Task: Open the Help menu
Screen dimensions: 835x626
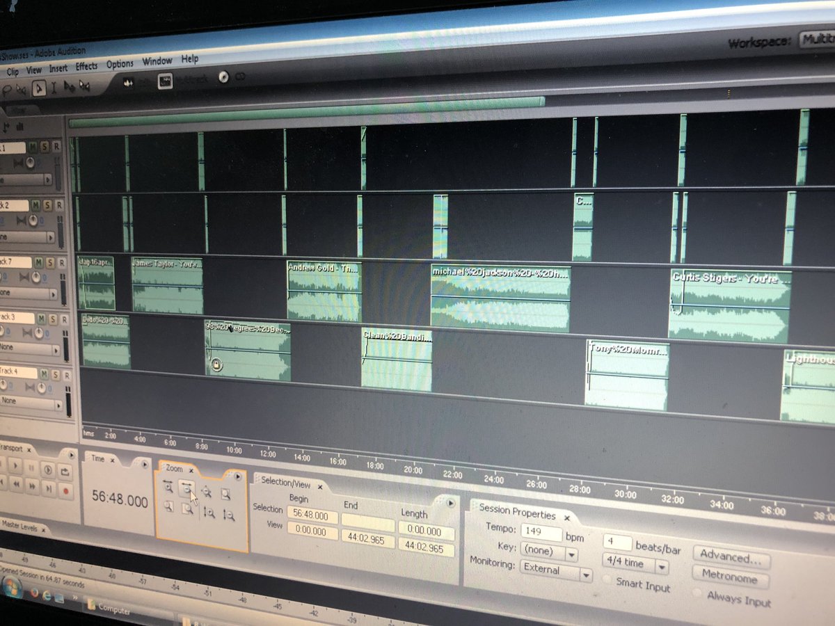Action: (x=190, y=59)
